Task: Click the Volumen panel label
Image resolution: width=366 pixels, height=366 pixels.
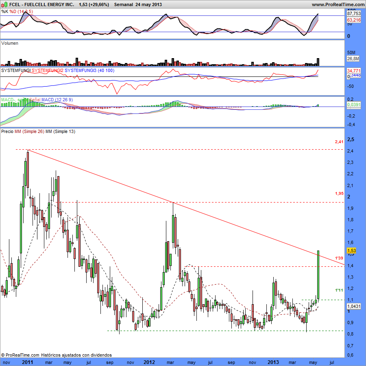Action: (10, 43)
